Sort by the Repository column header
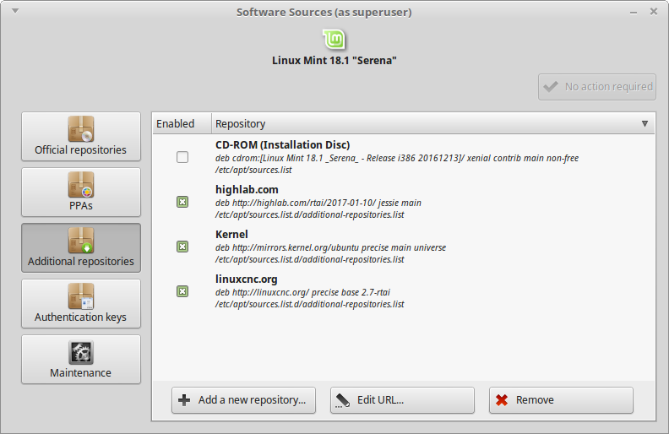This screenshot has height=434, width=669. pyautogui.click(x=432, y=123)
